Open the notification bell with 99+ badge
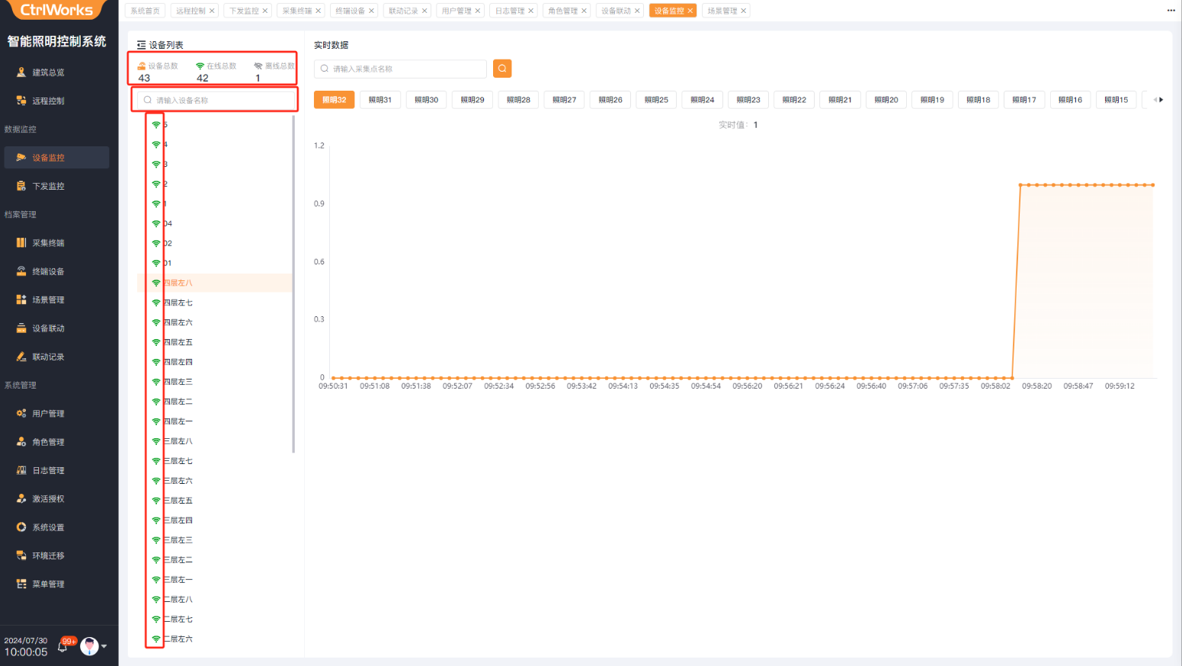 pyautogui.click(x=63, y=647)
